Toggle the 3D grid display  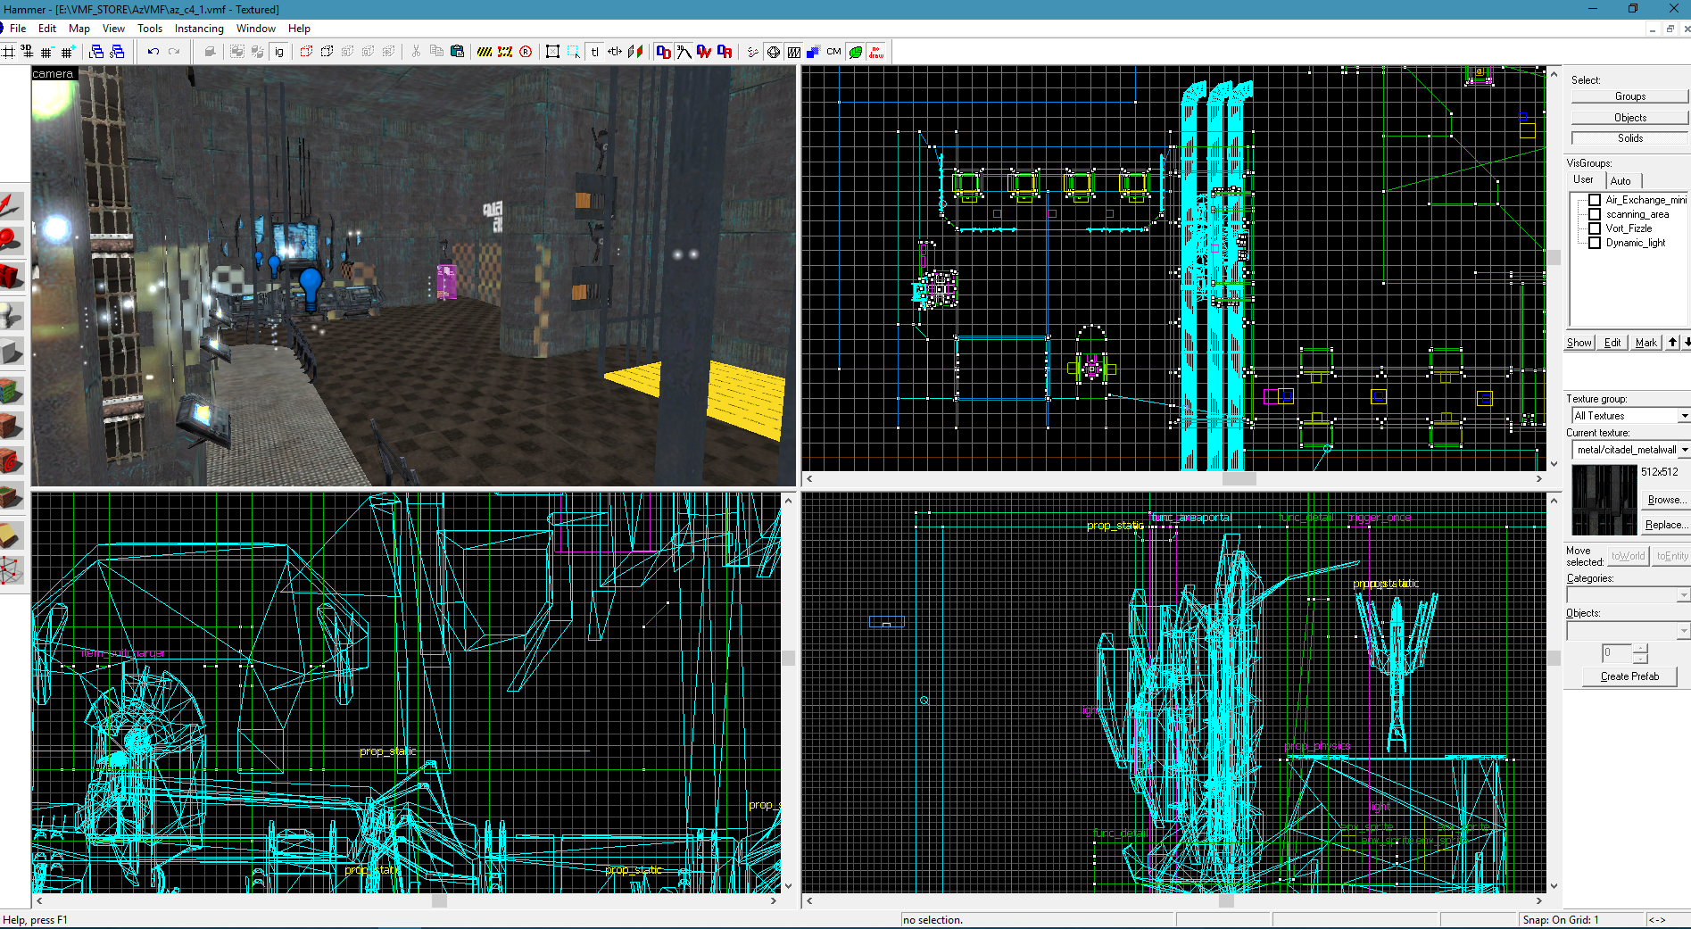tap(27, 52)
